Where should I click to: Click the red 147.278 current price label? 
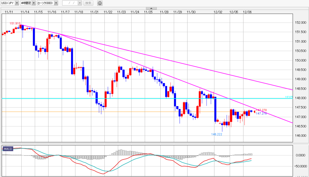coord(261,110)
